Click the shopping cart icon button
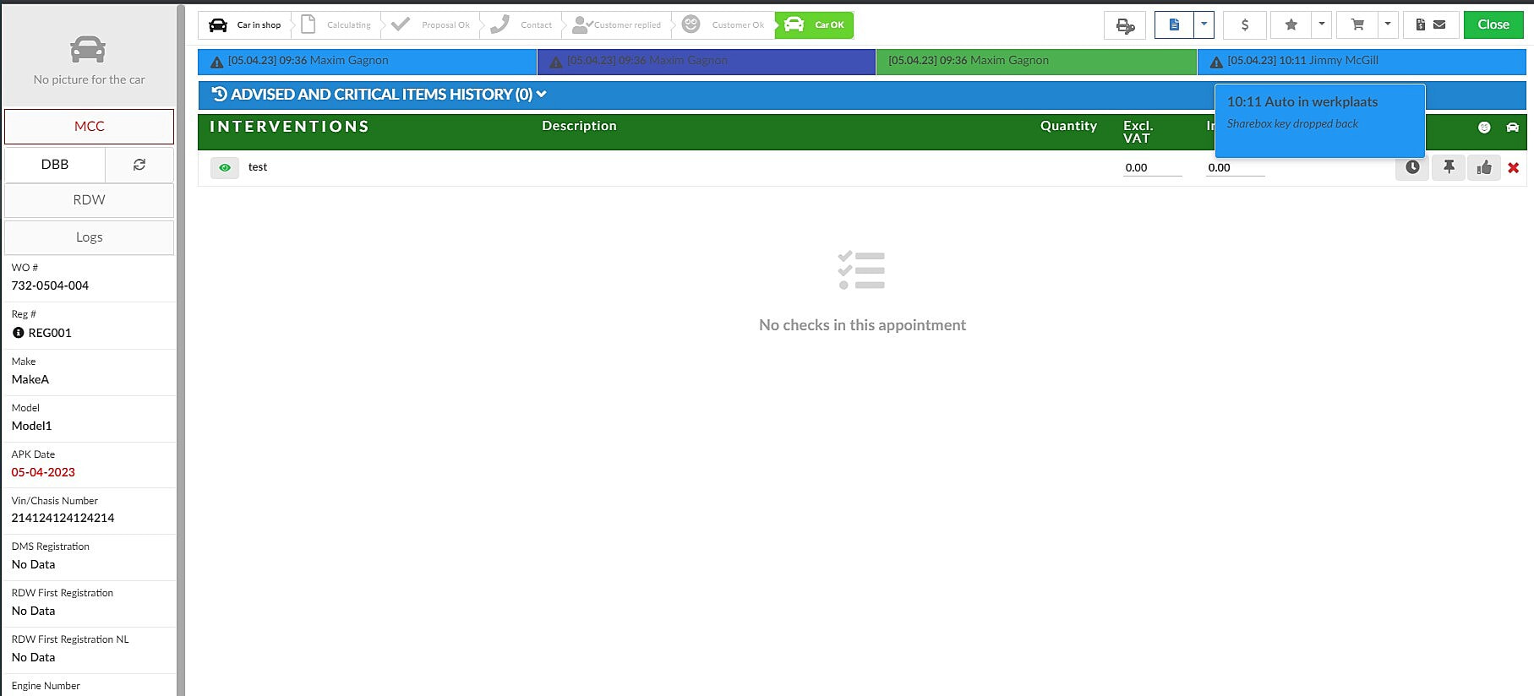This screenshot has height=696, width=1534. tap(1357, 25)
